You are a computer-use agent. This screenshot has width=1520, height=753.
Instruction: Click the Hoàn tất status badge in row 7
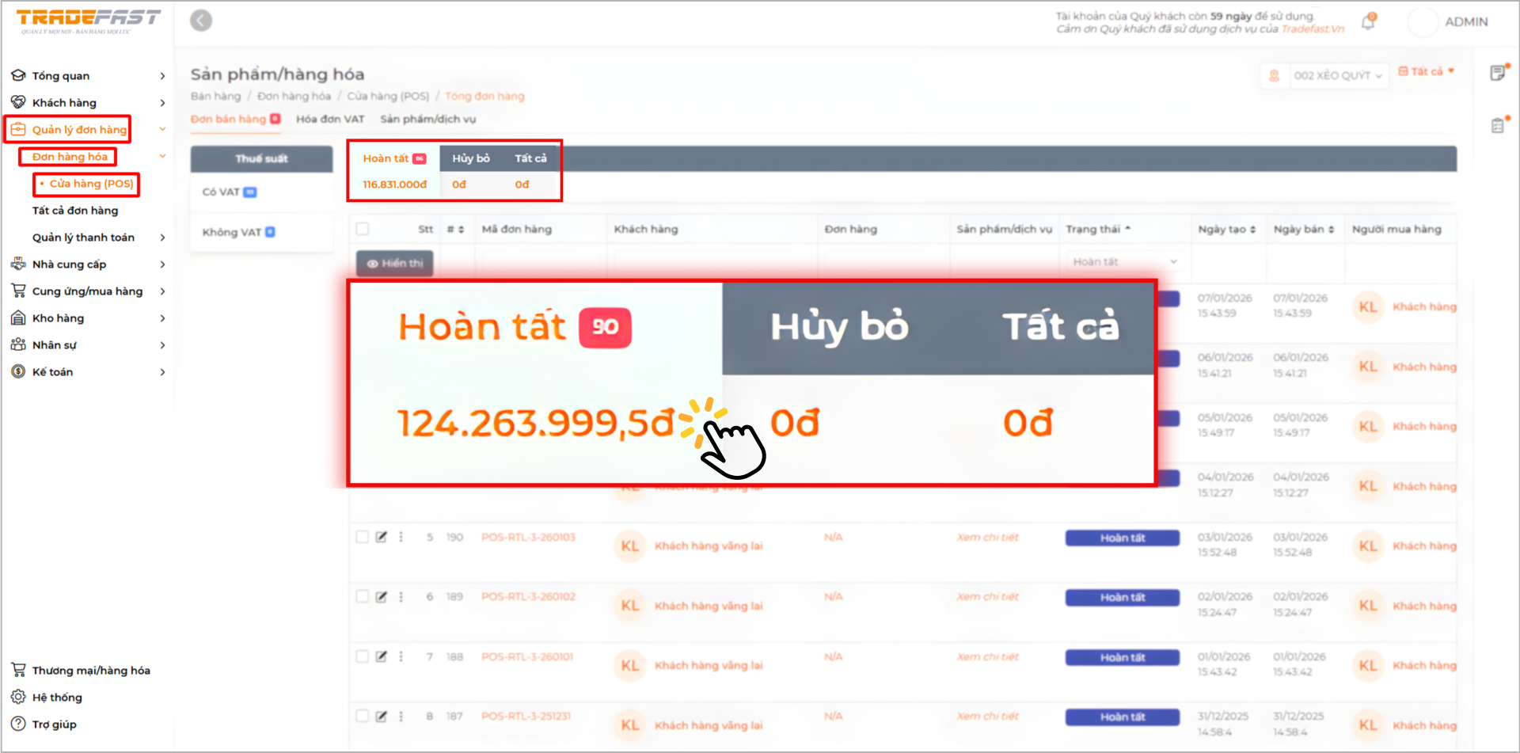point(1122,657)
